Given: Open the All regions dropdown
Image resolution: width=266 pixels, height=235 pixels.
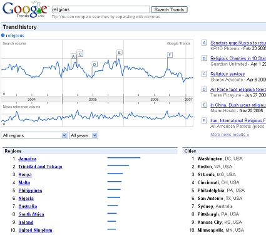Looking at the screenshot, I should point(34,135).
